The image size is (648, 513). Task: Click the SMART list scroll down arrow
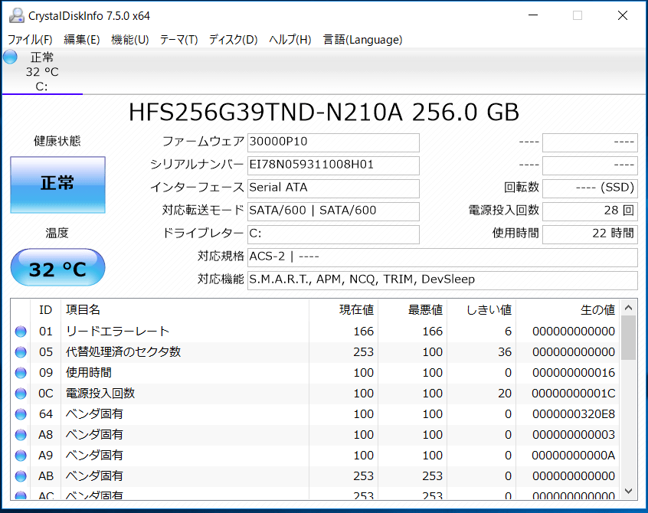pos(629,491)
